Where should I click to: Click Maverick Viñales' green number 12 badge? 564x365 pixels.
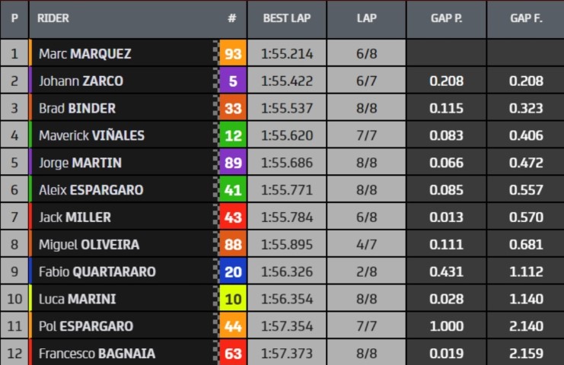(232, 136)
